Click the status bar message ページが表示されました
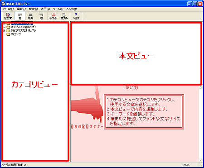The height and width of the screenshot is (168, 204). click(x=14, y=165)
